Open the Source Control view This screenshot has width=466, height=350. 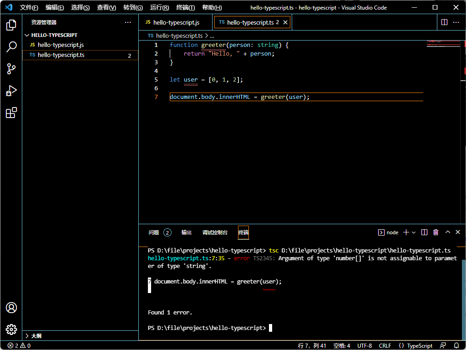coord(11,69)
